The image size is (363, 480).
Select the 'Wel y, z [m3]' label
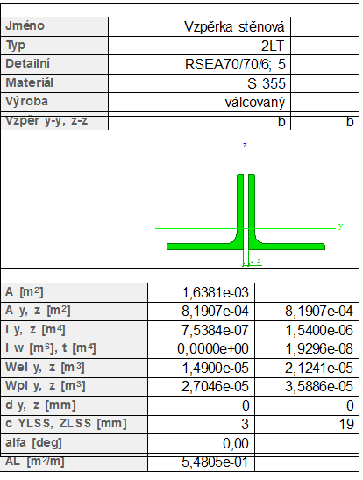45,368
